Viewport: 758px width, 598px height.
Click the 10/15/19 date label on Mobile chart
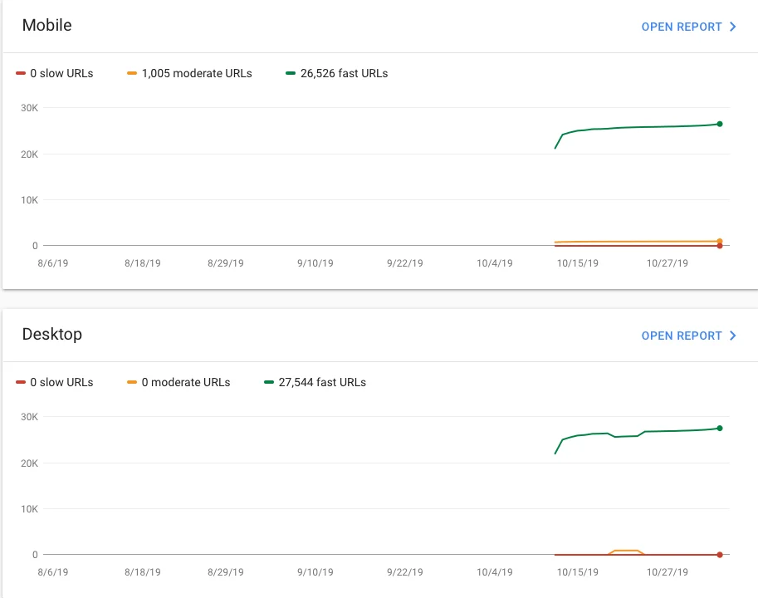(577, 263)
